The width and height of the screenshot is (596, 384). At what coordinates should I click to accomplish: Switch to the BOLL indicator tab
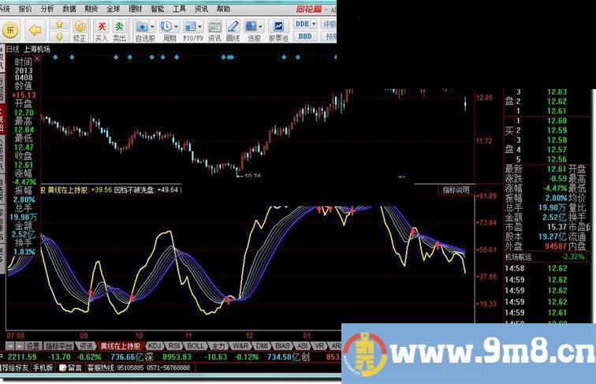(x=196, y=345)
